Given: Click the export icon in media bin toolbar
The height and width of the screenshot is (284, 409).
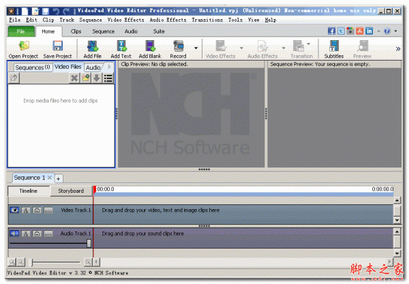Looking at the screenshot, I should point(14,78).
